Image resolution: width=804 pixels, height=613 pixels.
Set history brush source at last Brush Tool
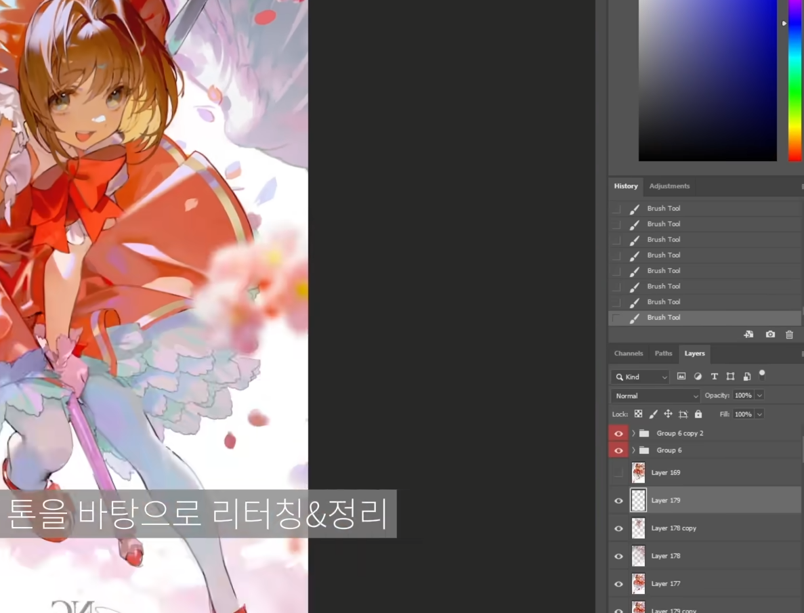click(616, 318)
